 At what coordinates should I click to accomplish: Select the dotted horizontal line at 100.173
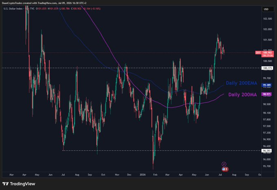tap(132, 68)
